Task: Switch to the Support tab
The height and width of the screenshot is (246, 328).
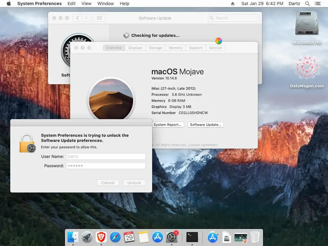Action: pos(196,48)
